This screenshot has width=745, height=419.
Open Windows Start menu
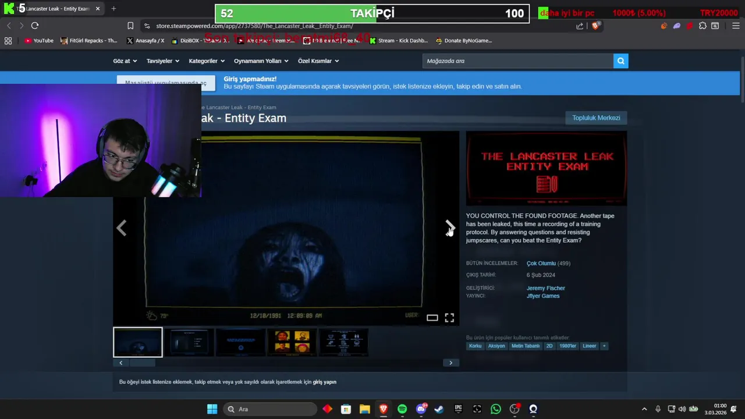(x=212, y=409)
